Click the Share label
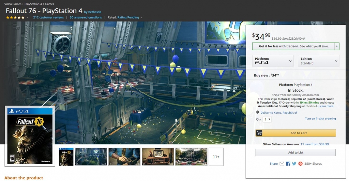The image size is (349, 181). point(274,163)
